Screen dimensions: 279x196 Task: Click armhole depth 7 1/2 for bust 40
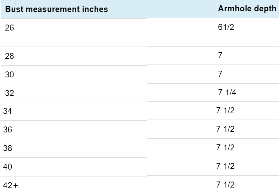[225, 166]
